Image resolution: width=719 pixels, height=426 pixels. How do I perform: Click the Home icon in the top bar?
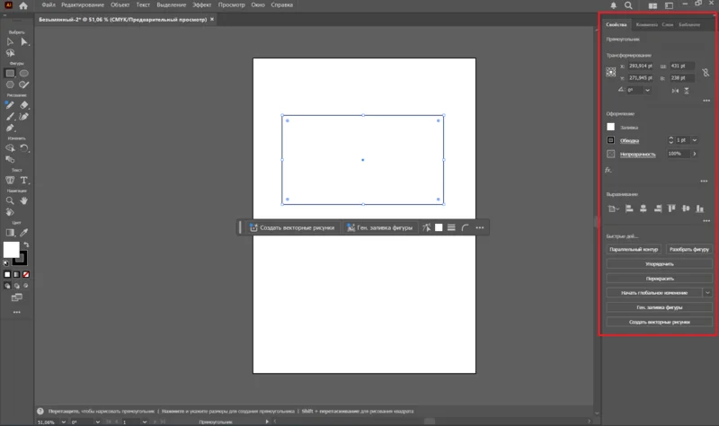(x=24, y=5)
